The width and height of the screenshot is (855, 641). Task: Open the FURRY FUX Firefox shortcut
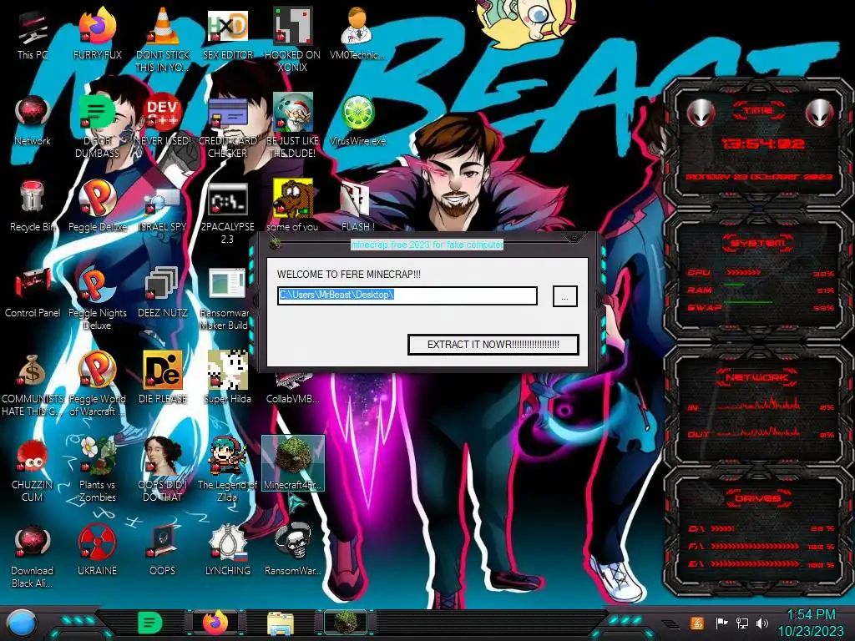98,35
